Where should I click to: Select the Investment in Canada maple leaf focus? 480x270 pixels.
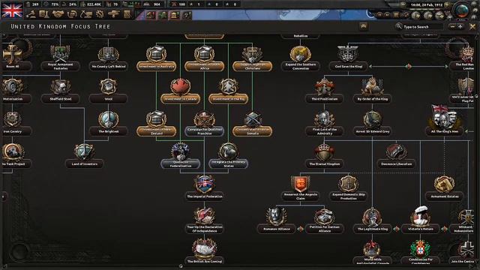pos(180,91)
